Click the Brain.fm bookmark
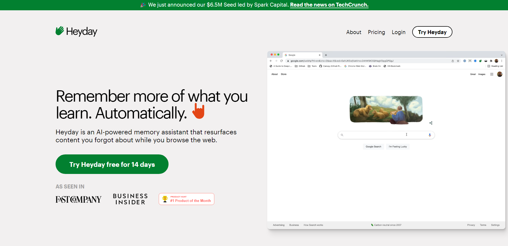The height and width of the screenshot is (246, 508). point(375,66)
